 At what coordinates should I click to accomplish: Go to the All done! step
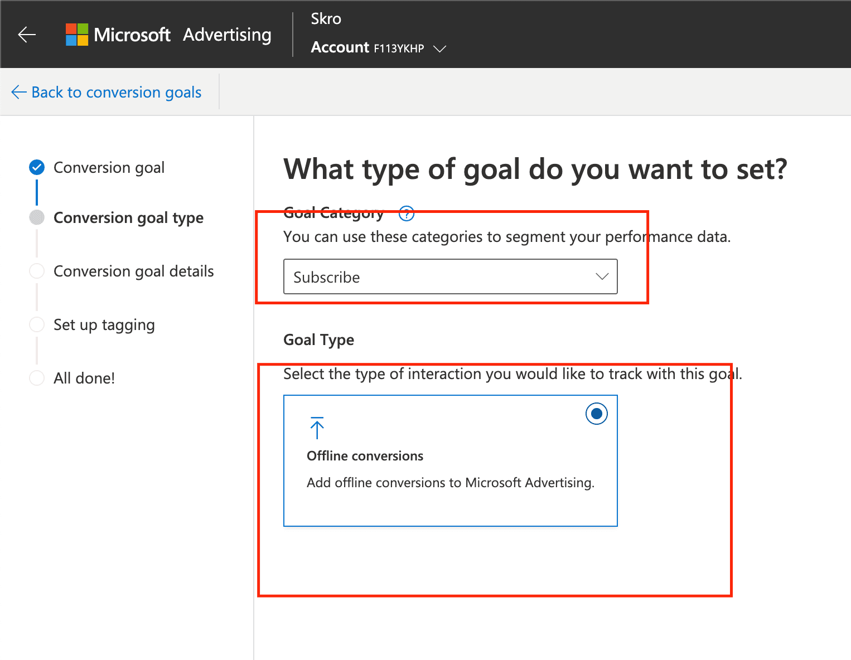[84, 378]
